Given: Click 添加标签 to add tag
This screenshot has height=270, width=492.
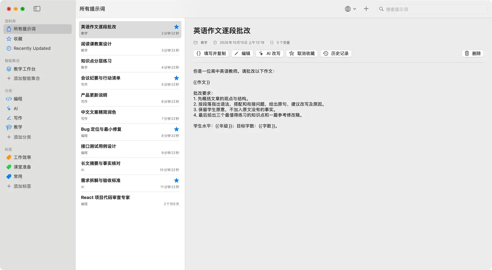Looking at the screenshot, I should pyautogui.click(x=38, y=186).
